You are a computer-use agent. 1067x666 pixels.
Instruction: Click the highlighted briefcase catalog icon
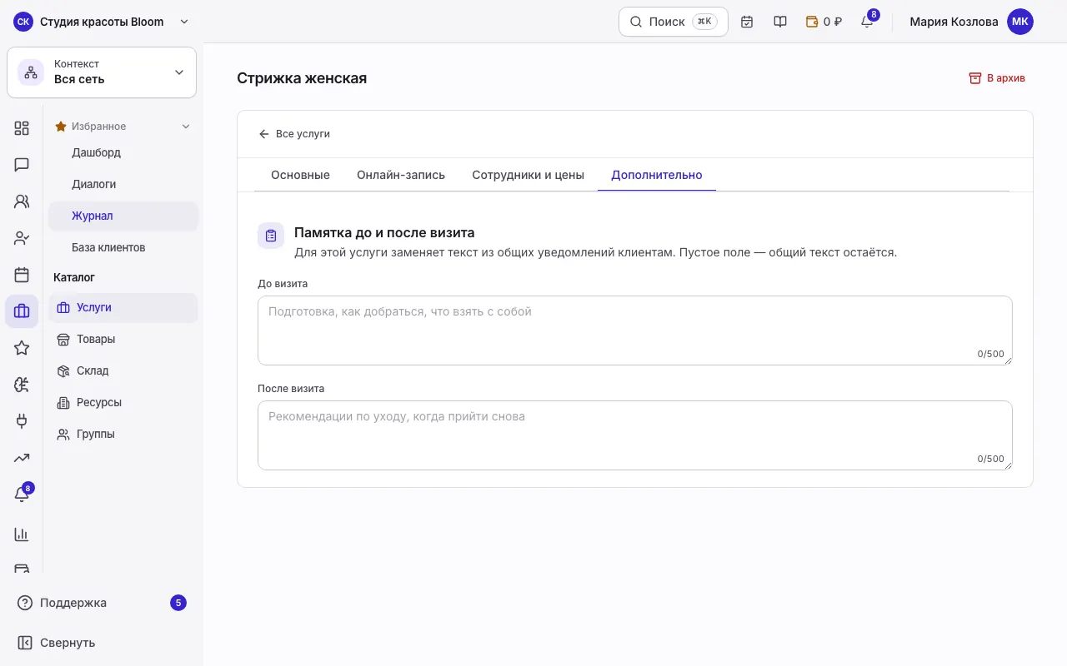(22, 311)
